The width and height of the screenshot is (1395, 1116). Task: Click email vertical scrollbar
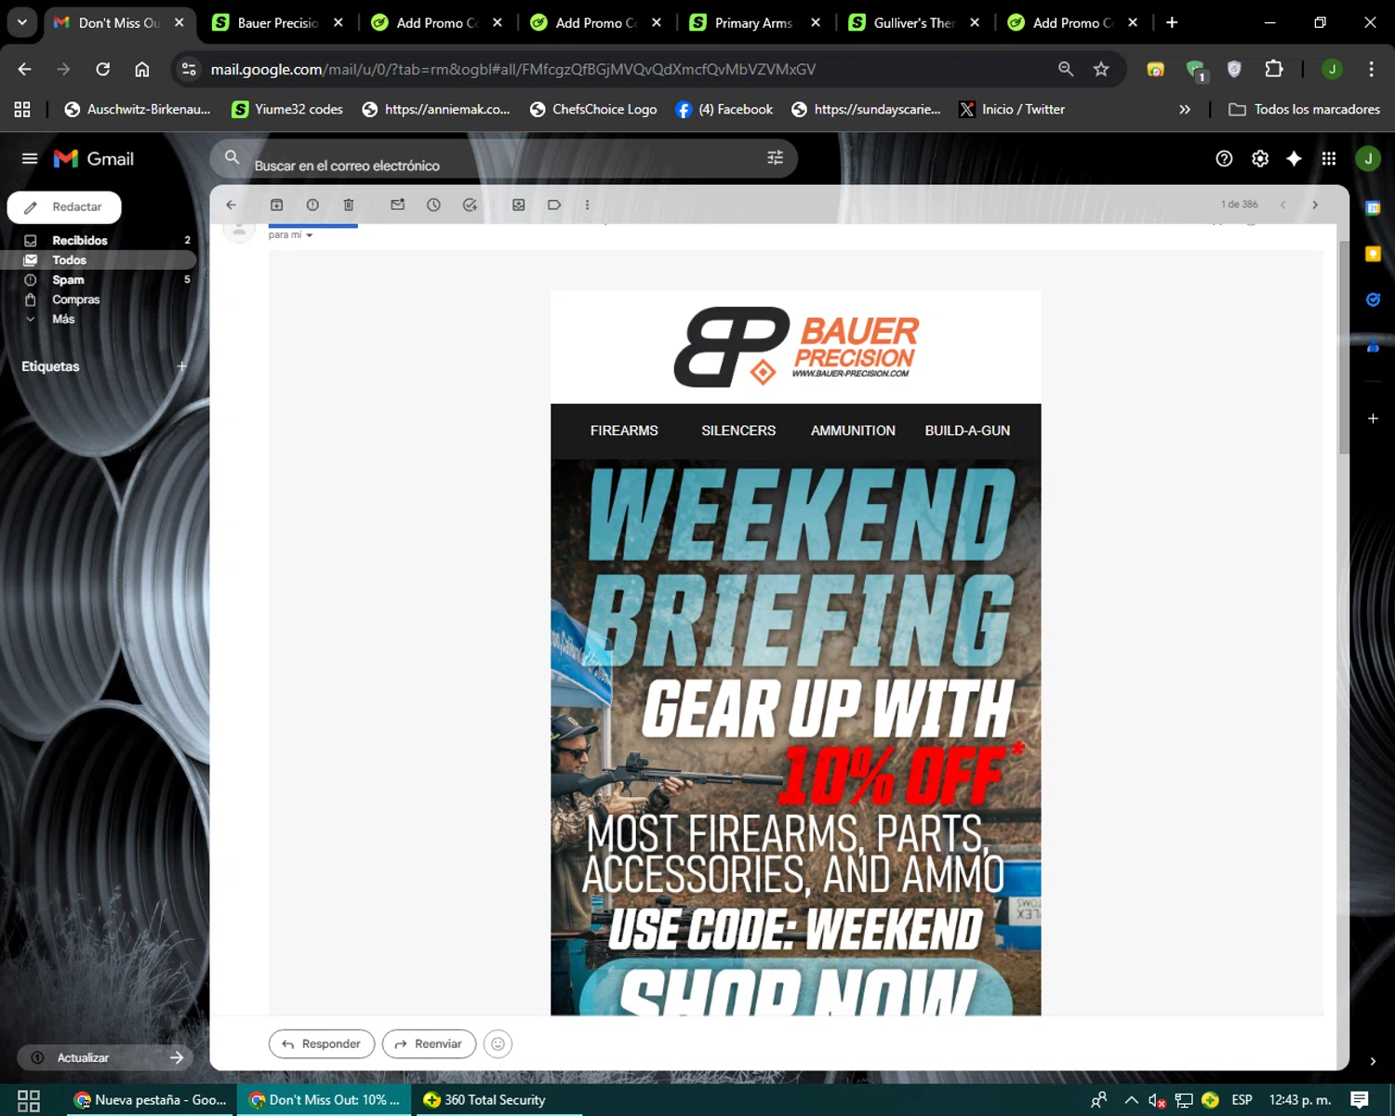(x=1344, y=347)
